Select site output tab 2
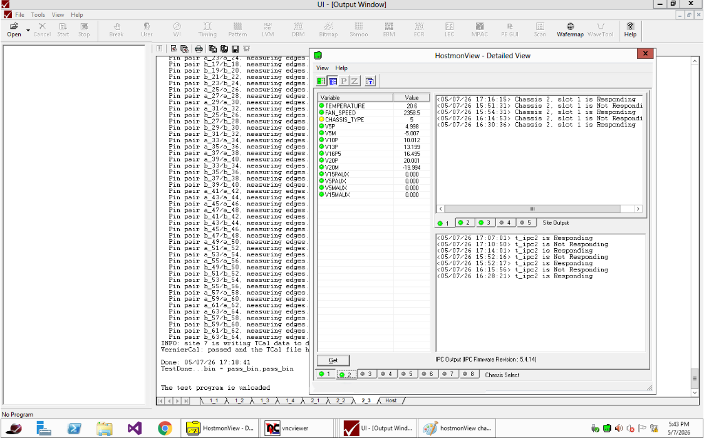The width and height of the screenshot is (704, 438). pyautogui.click(x=465, y=222)
